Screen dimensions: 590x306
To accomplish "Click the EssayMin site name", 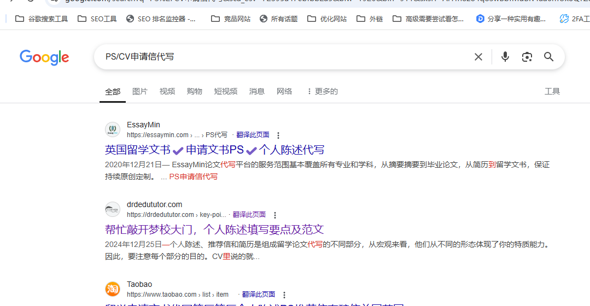I will tap(143, 125).
